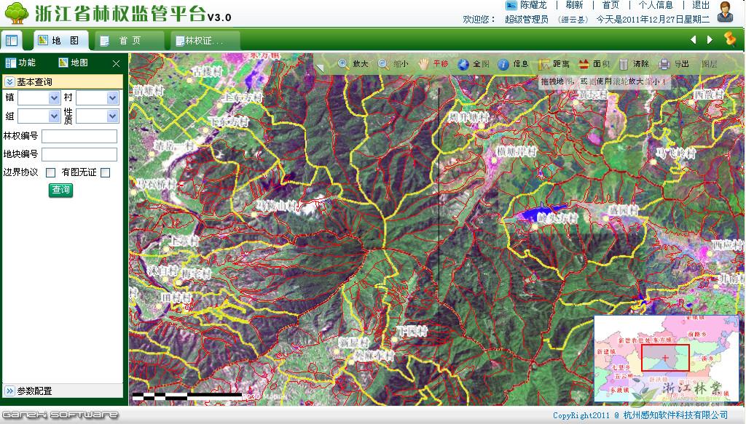Image resolution: width=746 pixels, height=424 pixels.
Task: Check the 有图无证 checkbox
Action: pos(106,172)
